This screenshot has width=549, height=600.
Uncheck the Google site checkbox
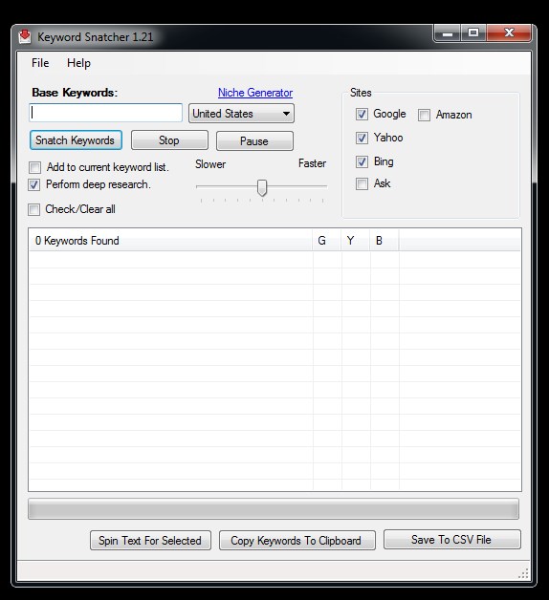pyautogui.click(x=362, y=114)
